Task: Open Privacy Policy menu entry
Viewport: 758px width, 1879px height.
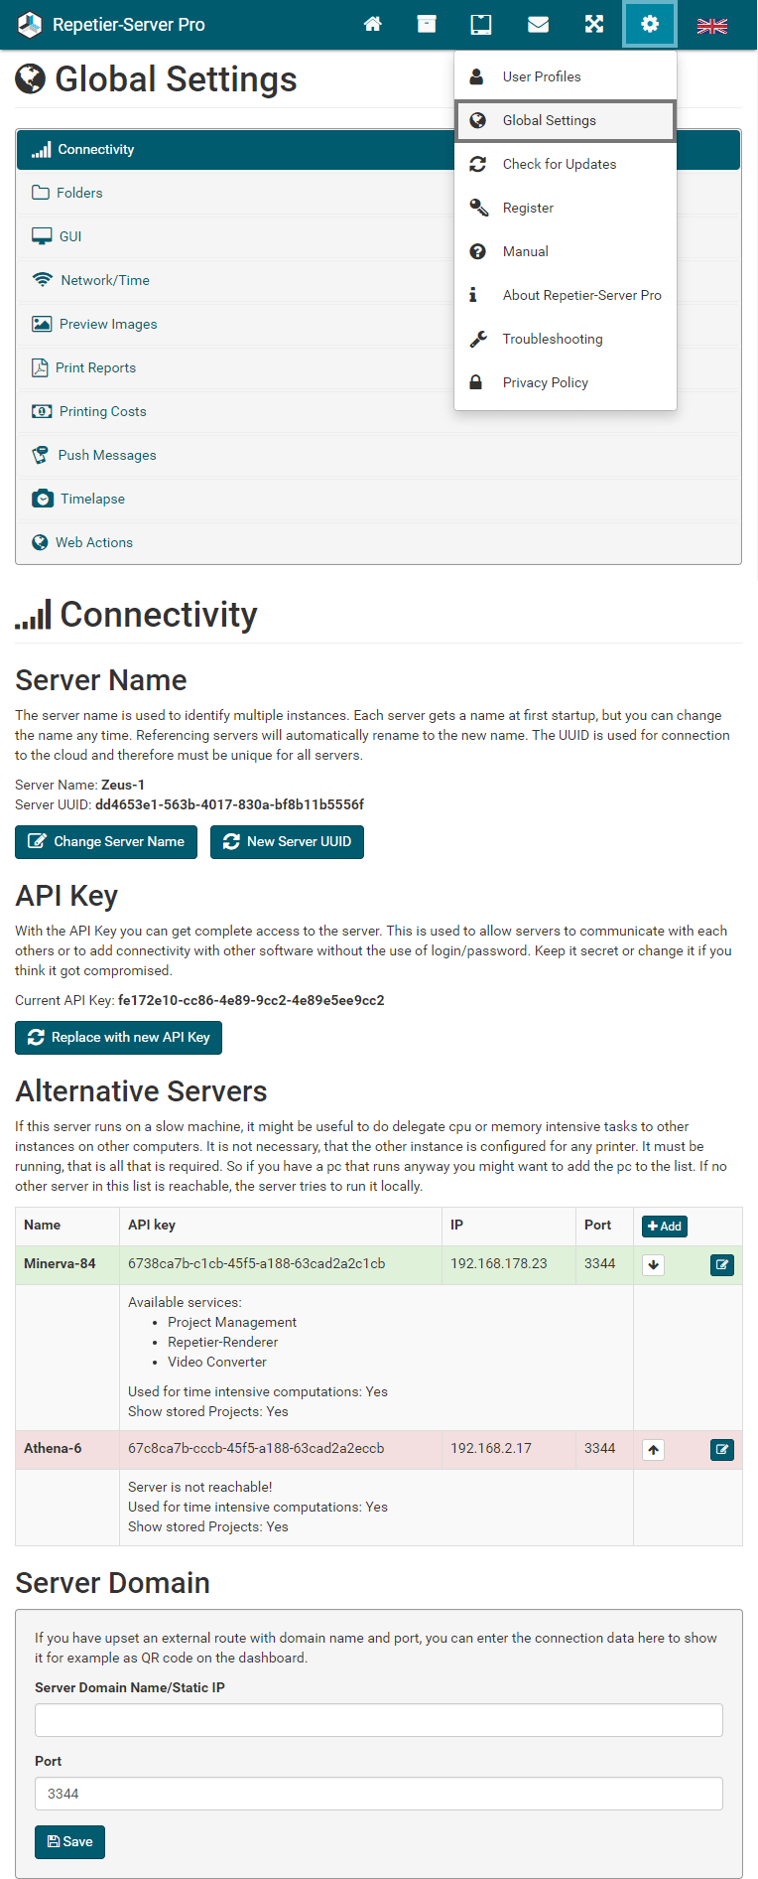Action: point(566,382)
